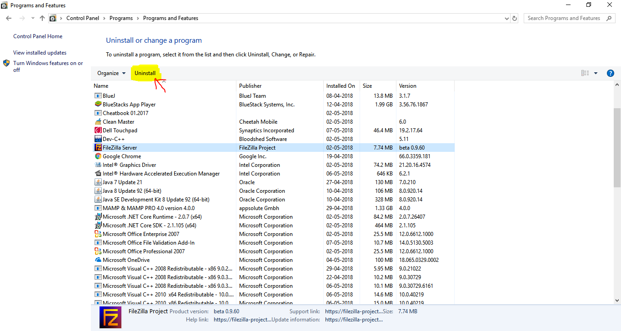
Task: Click the 21.20.16.4574 version cell
Action: 415,165
